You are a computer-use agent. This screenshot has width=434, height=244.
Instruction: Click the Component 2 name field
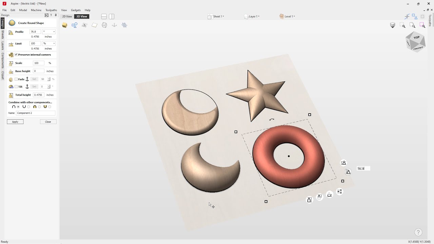point(36,113)
